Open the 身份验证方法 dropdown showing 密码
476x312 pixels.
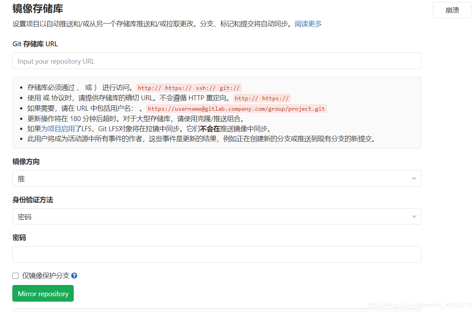tap(216, 216)
